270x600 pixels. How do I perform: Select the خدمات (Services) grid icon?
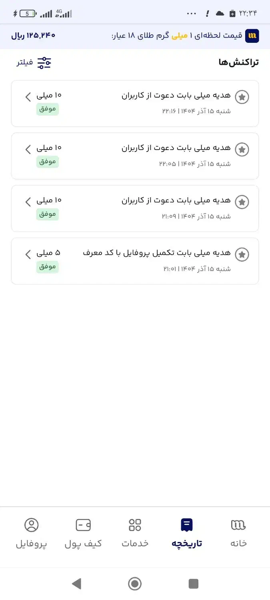pyautogui.click(x=135, y=524)
